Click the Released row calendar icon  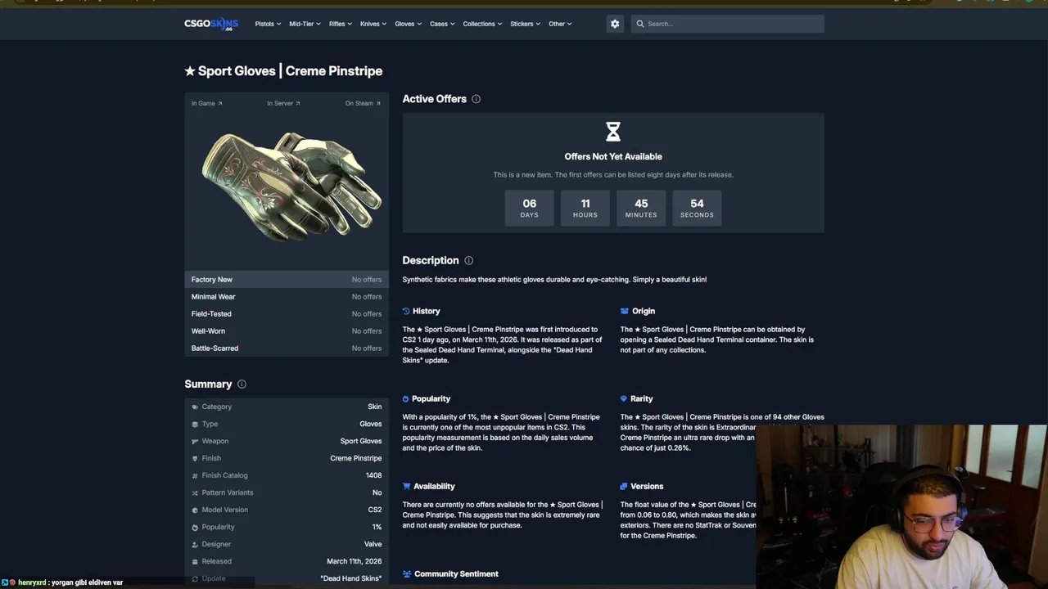195,561
